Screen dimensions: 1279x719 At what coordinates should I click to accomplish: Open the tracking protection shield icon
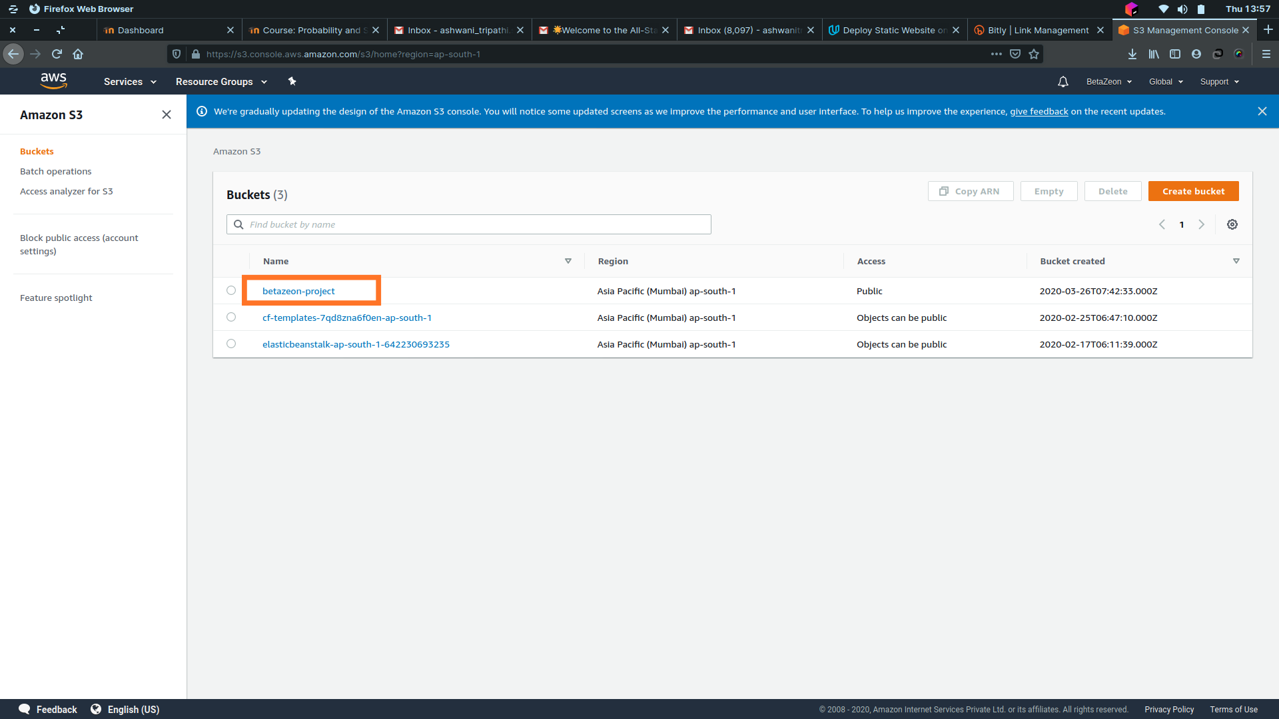click(177, 54)
